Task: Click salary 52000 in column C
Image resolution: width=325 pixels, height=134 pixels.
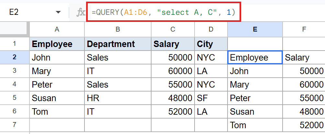Action: [173, 111]
